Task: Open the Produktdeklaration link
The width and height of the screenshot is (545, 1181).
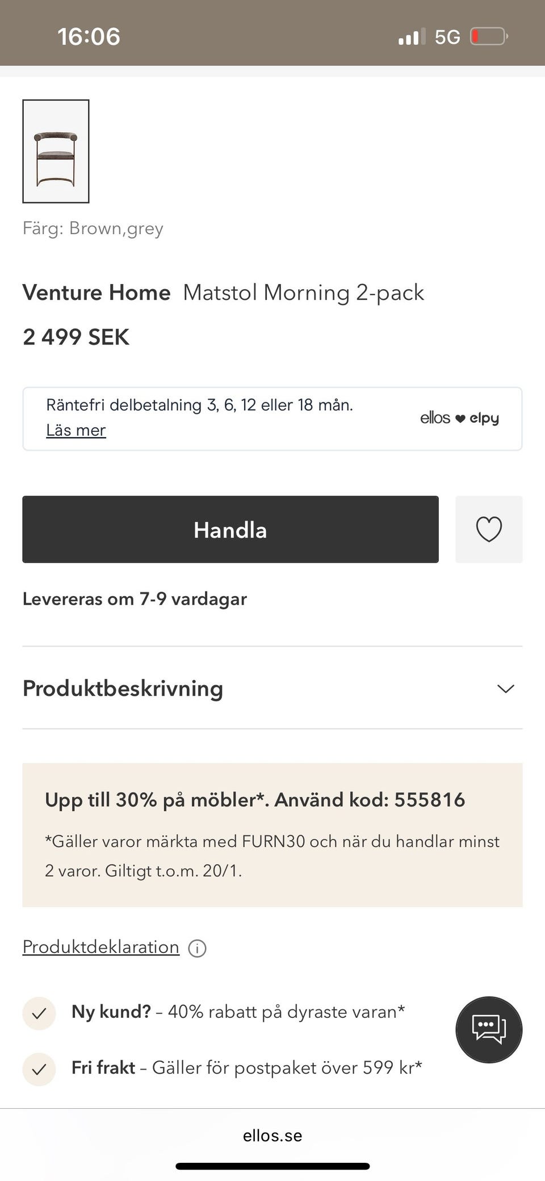Action: [100, 947]
